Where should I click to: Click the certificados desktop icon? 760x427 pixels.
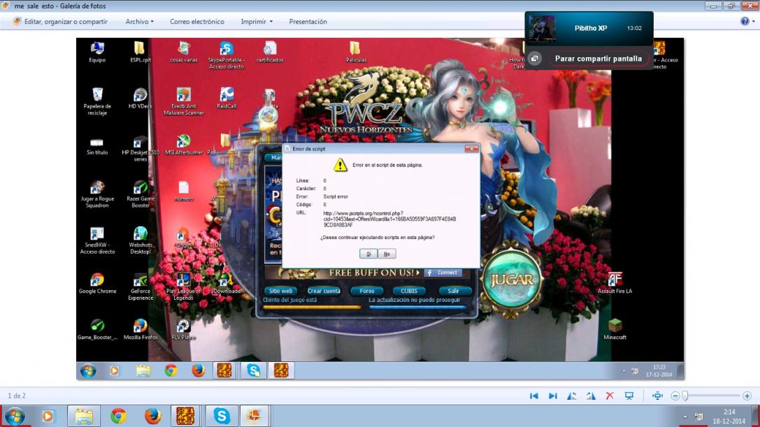(x=270, y=52)
